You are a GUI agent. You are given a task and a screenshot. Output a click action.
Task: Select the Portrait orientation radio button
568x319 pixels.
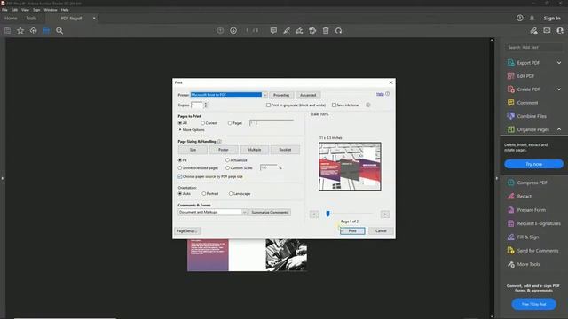(203, 193)
